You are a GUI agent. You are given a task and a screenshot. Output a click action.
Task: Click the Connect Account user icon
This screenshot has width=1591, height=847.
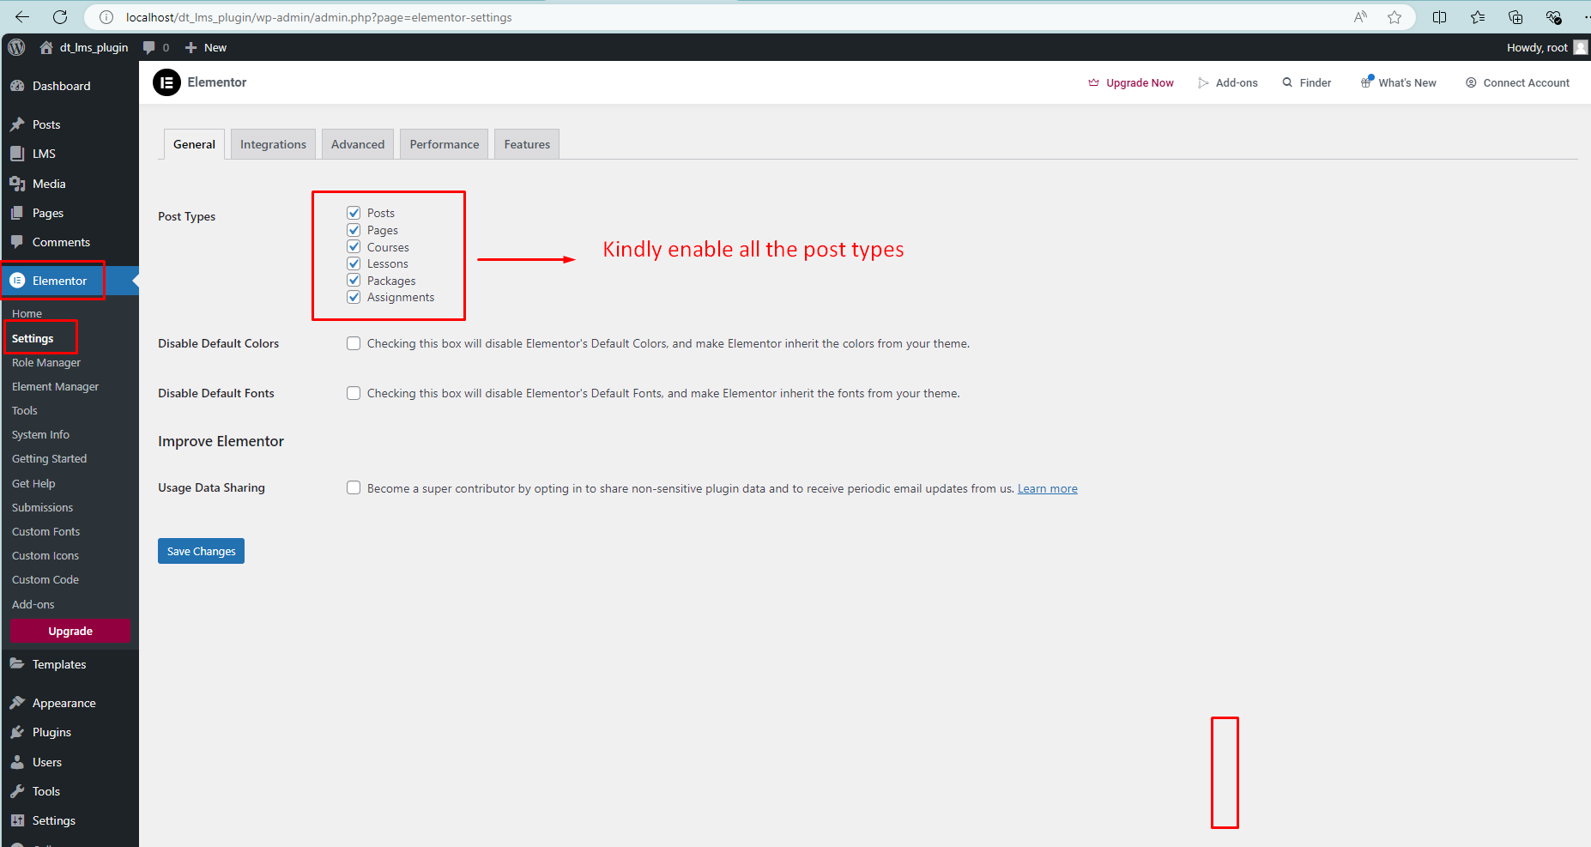(1471, 82)
